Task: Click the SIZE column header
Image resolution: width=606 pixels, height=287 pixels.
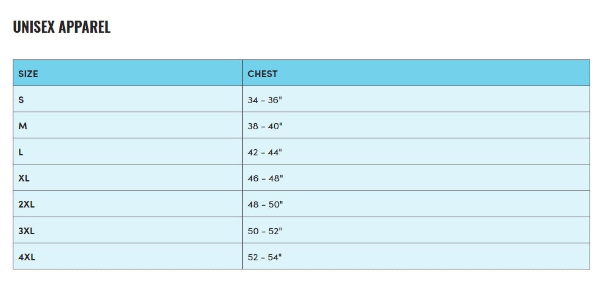Action: click(x=28, y=73)
